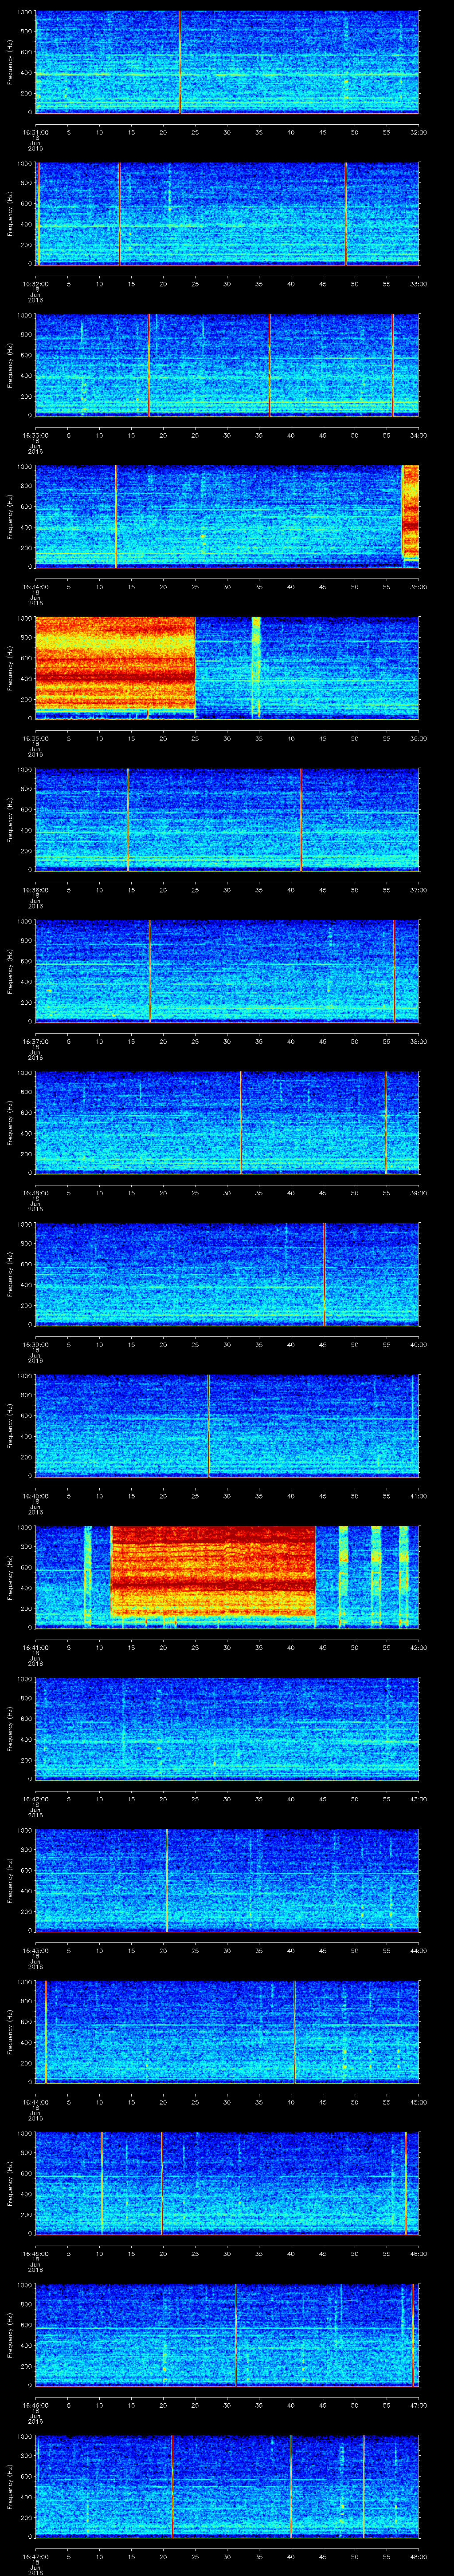Click the red noise burst at the end of the 16:34 spectrogram
The width and height of the screenshot is (454, 2576).
[x=410, y=512]
